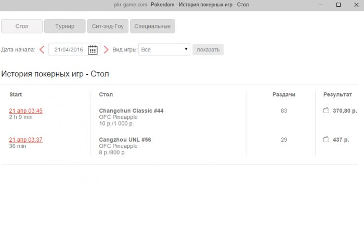This screenshot has height=234, width=364.
Task: Click duration text 36 min
Action: click(x=17, y=146)
